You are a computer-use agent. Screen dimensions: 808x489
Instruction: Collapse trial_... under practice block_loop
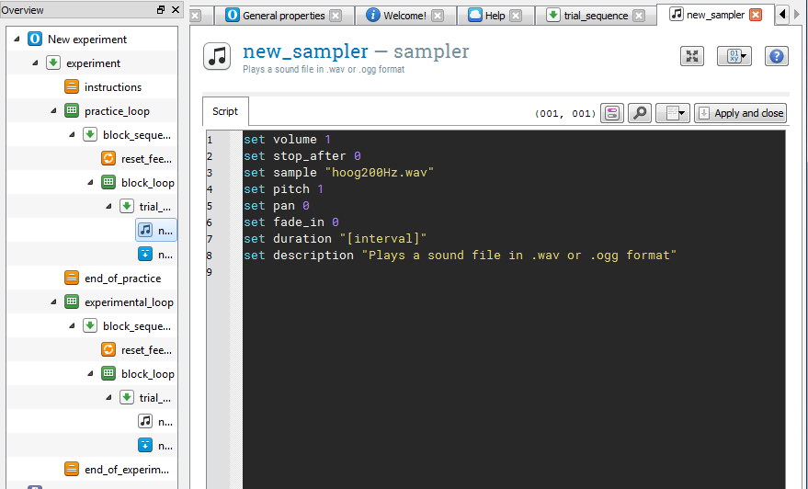coord(108,206)
